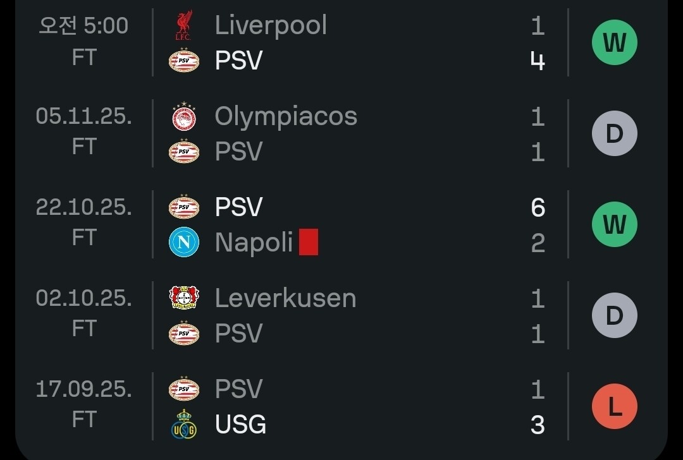Image resolution: width=683 pixels, height=460 pixels.
Task: Tap the red L result badge
Action: click(x=614, y=406)
